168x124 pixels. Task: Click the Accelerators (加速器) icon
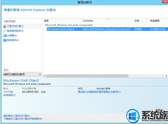[x=5, y=36]
